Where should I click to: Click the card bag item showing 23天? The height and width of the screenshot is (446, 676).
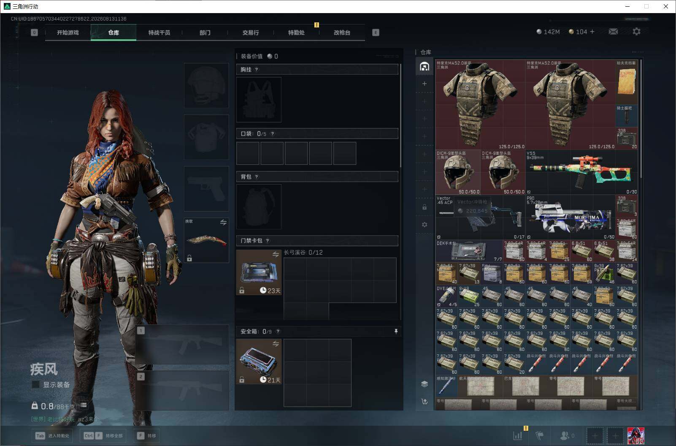[259, 272]
